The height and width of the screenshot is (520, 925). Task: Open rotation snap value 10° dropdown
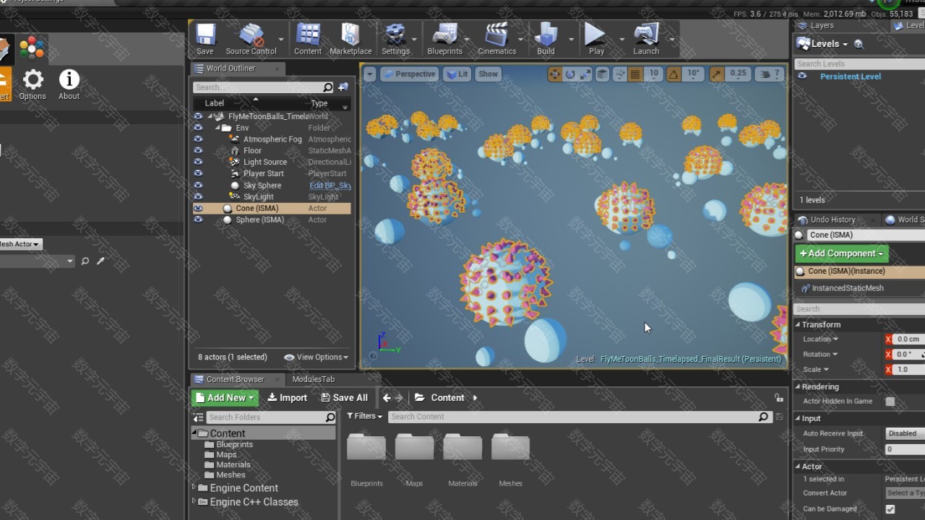click(x=693, y=74)
